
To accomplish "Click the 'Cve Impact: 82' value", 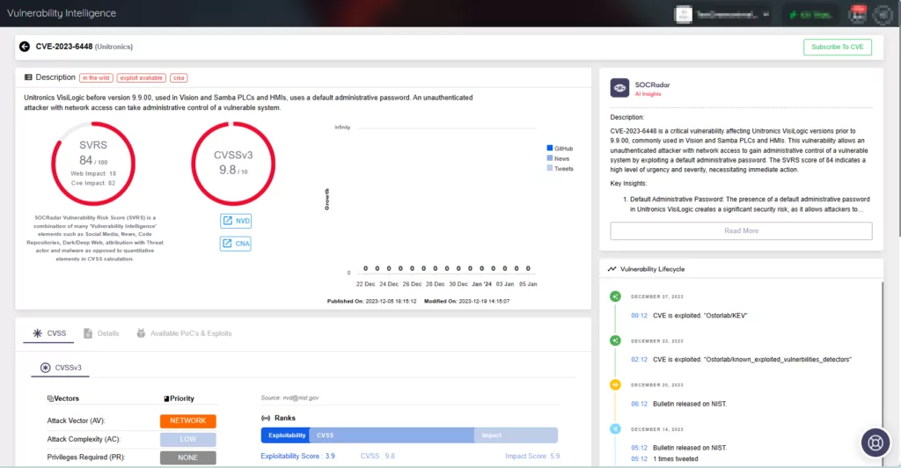I will point(93,183).
